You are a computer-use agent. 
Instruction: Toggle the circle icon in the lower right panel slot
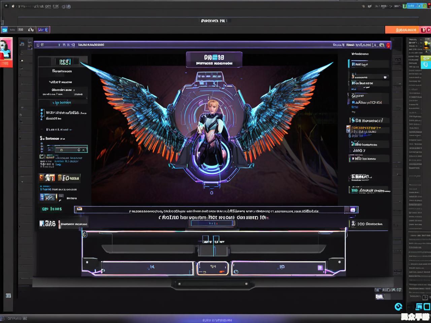[x=236, y=271]
